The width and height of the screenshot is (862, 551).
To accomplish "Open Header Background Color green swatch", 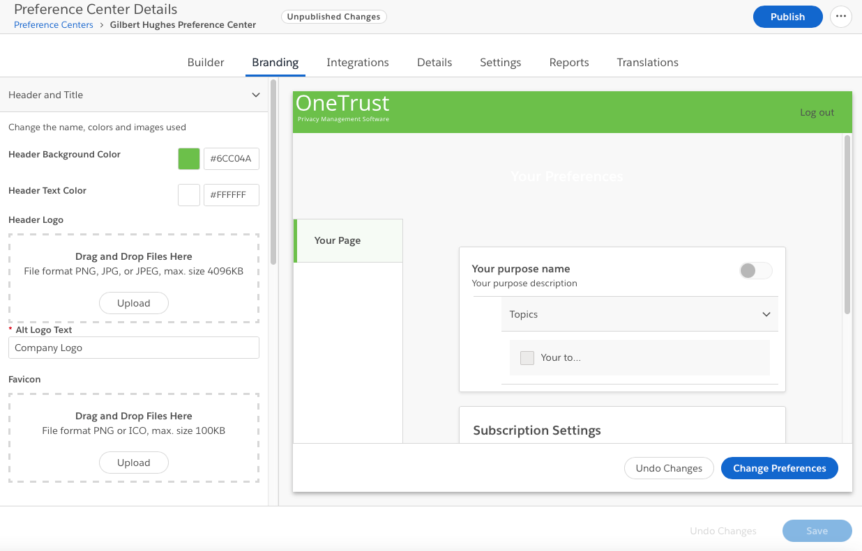I will pos(189,159).
